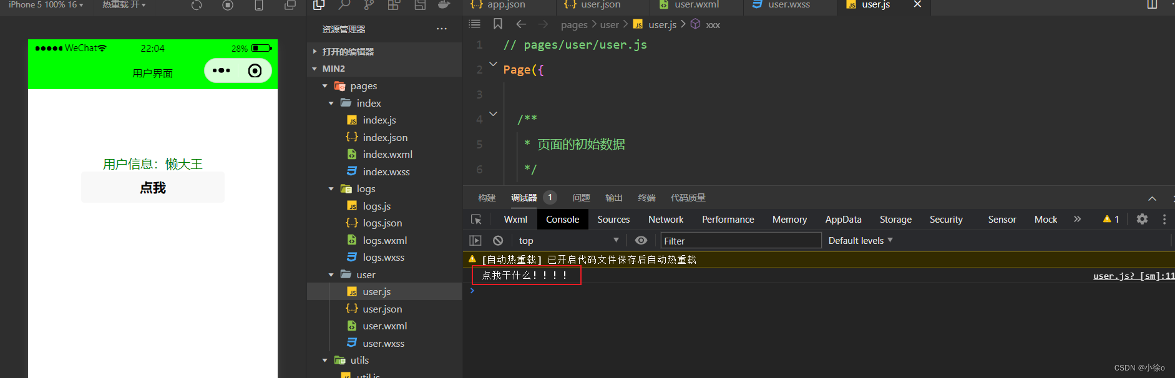The height and width of the screenshot is (378, 1175).
Task: Click the outline list icon beside bookmark
Action: tap(475, 24)
